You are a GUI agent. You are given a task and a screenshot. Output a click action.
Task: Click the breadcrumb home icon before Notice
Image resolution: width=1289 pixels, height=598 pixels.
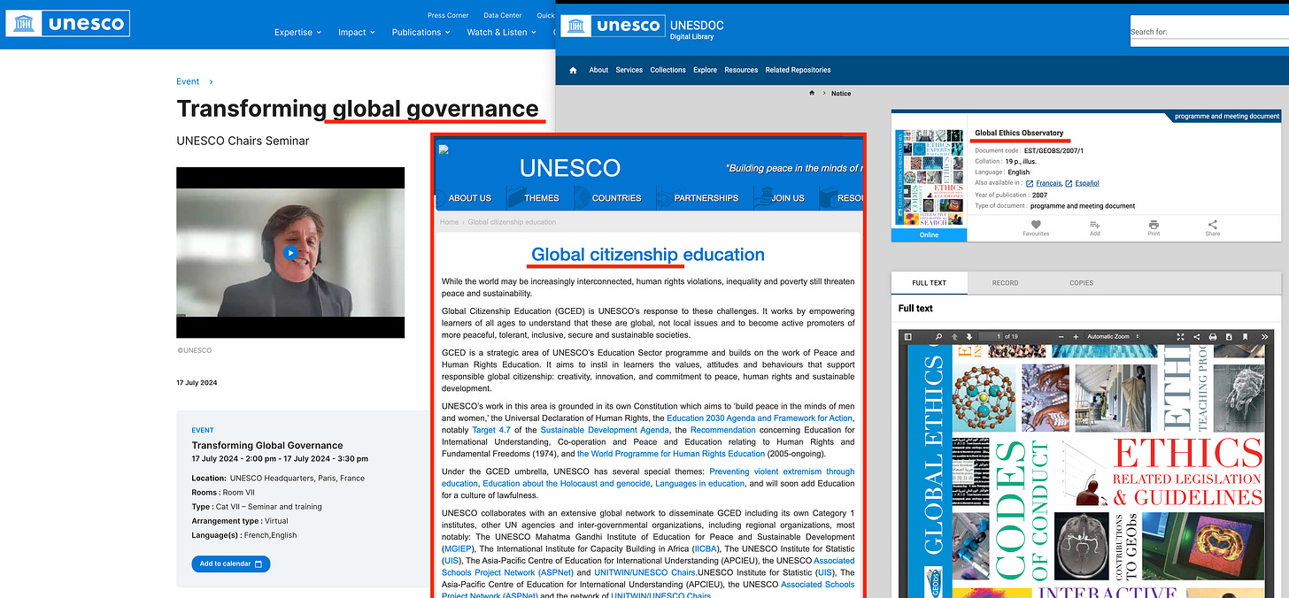click(811, 93)
